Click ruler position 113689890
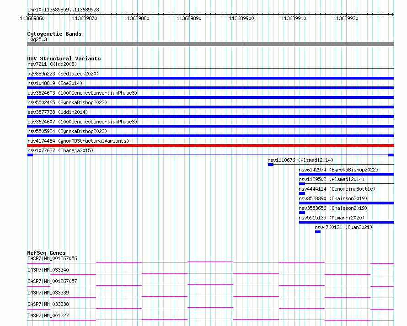Screen dimensions: 407x326 point(189,18)
